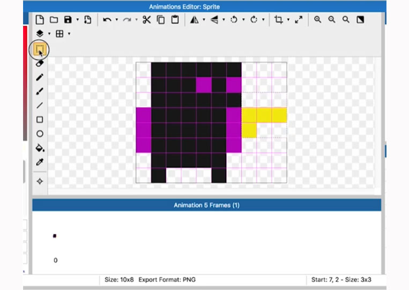Viewport: 409px width, 290px height.
Task: Select the Eyedropper color picker tool
Action: 40,162
